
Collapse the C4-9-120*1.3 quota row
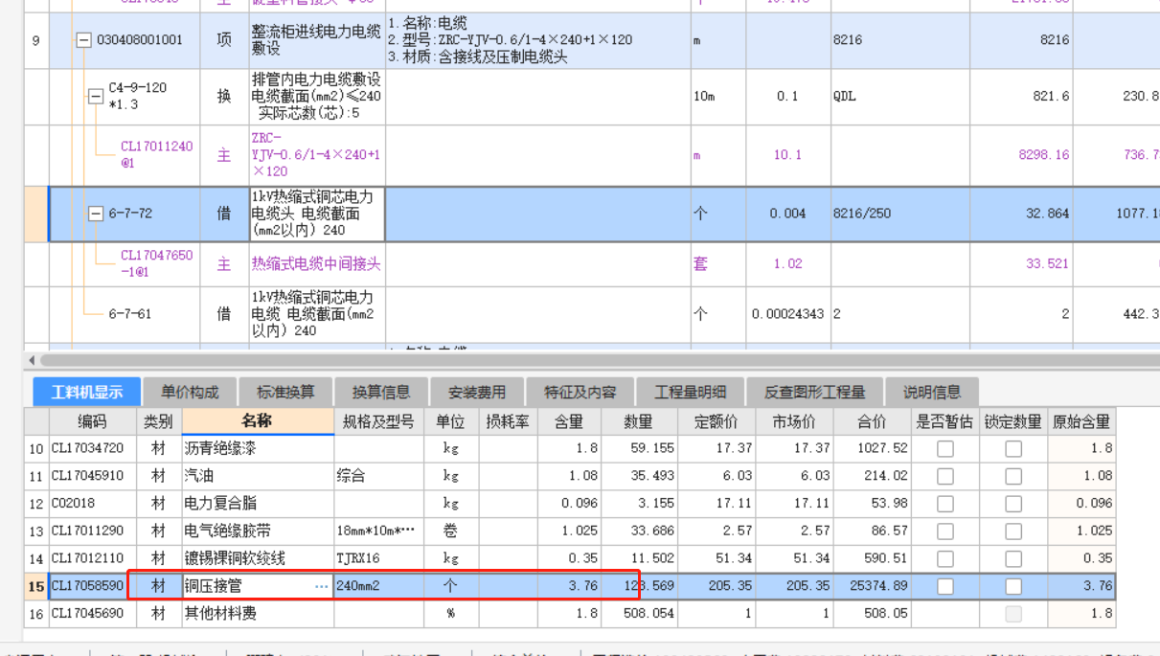[95, 96]
